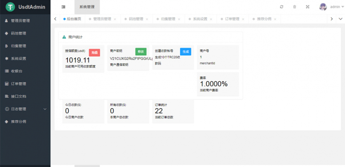Click the bitcoin icon beside 归集管理
Screen dimensions: 345x167
pyautogui.click(x=6, y=46)
